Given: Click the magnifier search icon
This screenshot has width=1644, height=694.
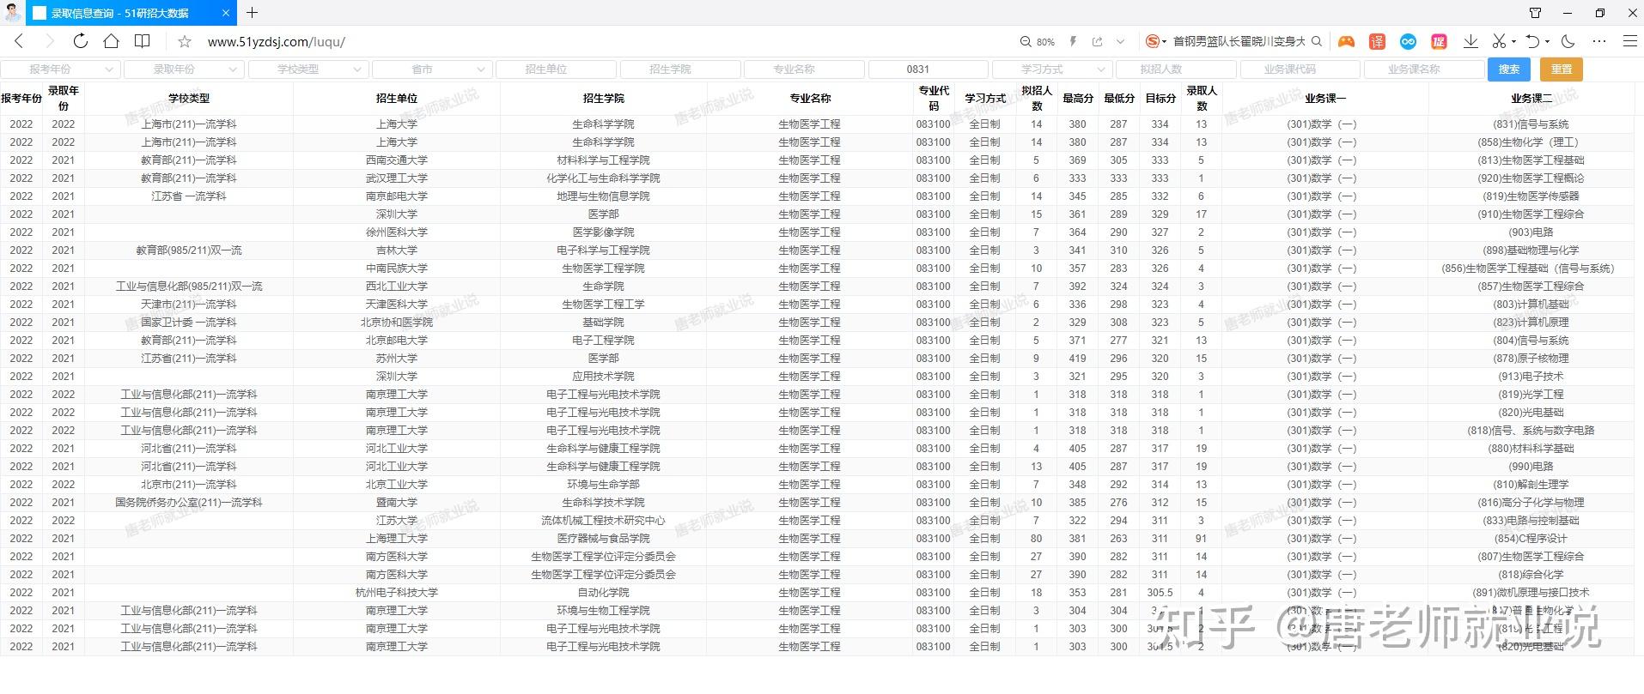Looking at the screenshot, I should 1317,41.
